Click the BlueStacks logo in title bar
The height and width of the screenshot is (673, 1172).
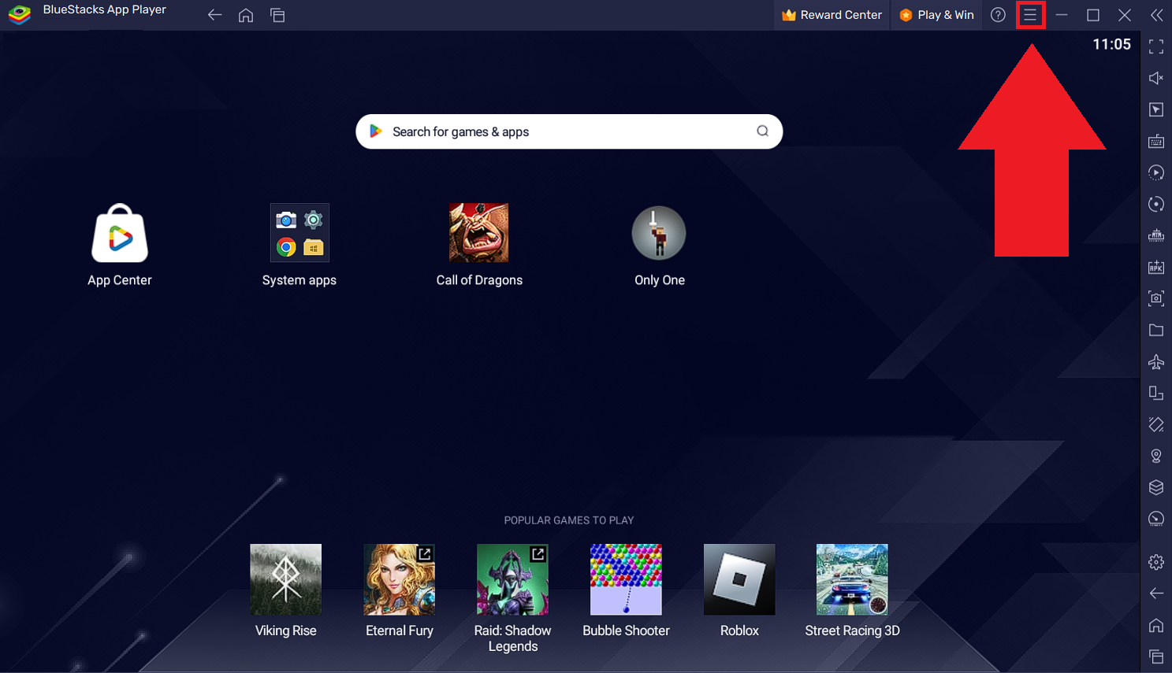click(19, 14)
